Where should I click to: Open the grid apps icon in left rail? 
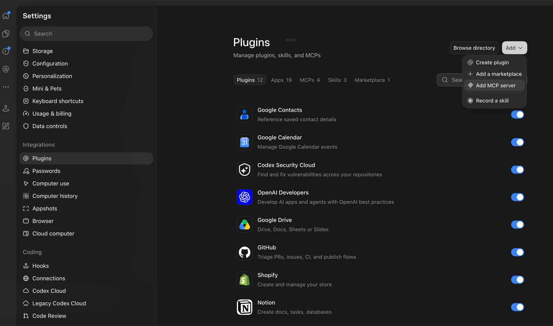6,126
